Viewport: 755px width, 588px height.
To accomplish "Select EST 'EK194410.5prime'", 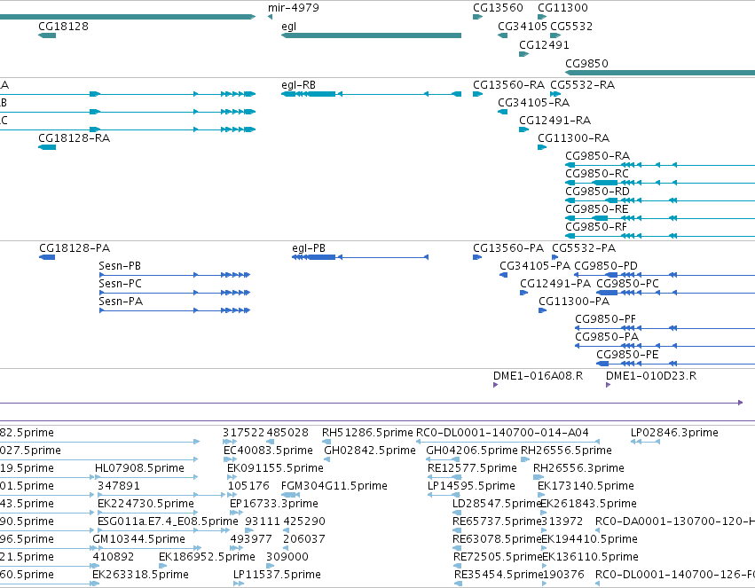I will click(x=589, y=540).
